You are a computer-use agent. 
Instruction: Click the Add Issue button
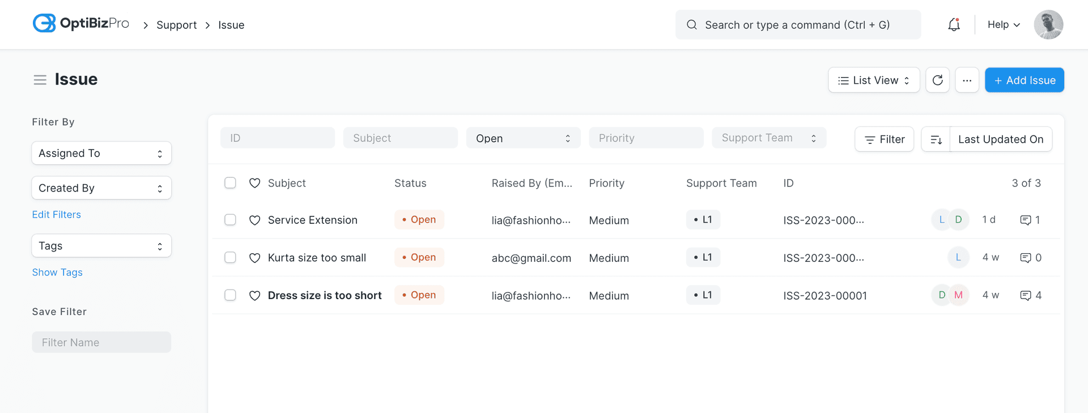pyautogui.click(x=1024, y=80)
